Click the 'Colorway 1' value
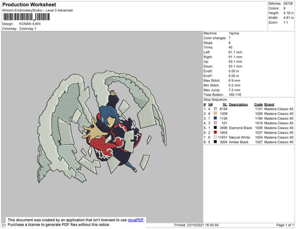The image size is (296, 229). pyautogui.click(x=28, y=29)
